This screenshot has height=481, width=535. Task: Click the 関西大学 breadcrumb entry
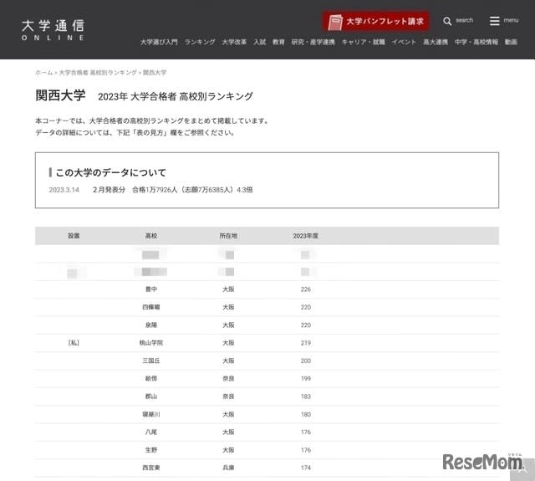coord(155,73)
